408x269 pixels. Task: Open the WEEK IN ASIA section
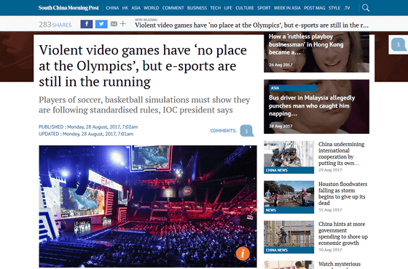(287, 8)
